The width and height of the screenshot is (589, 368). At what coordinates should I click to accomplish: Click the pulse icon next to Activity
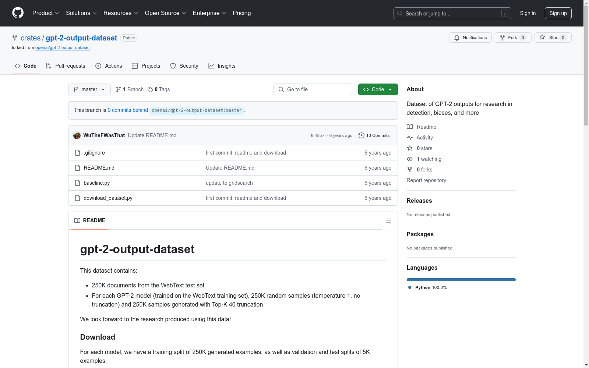click(x=410, y=138)
